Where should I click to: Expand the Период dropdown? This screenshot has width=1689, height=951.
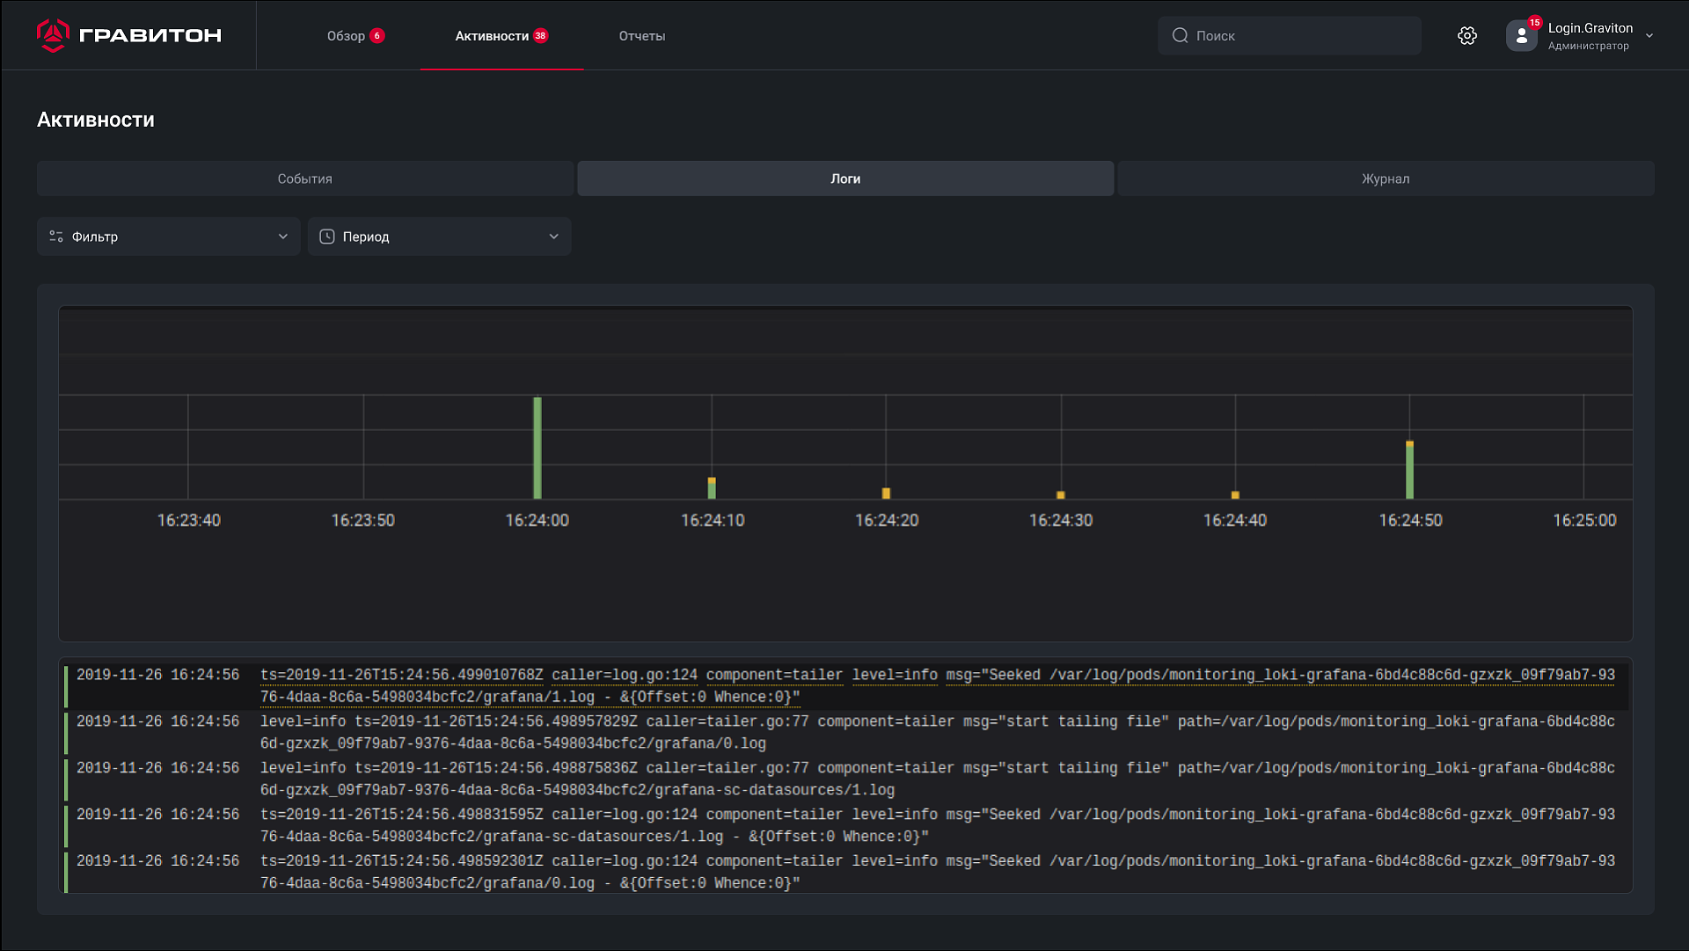click(x=553, y=237)
